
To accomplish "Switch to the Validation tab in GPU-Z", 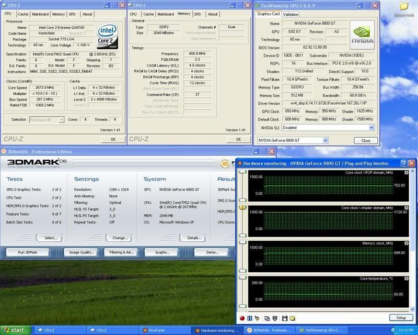I will pos(291,14).
